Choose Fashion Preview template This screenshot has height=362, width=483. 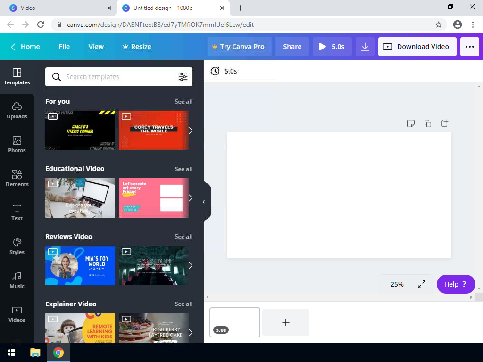coord(154,265)
